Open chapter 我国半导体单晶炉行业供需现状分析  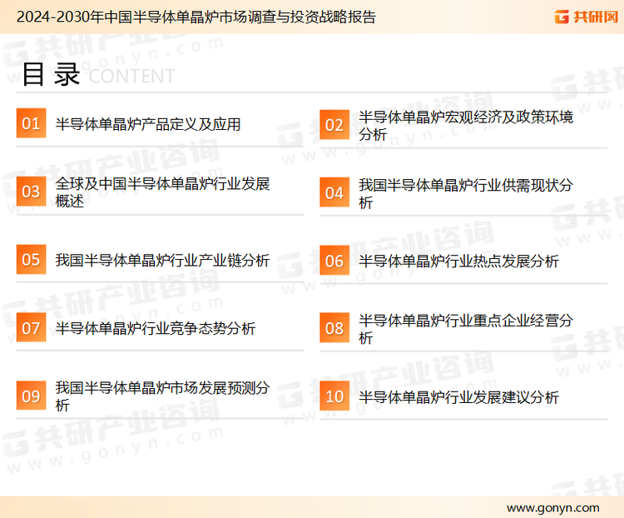click(466, 194)
